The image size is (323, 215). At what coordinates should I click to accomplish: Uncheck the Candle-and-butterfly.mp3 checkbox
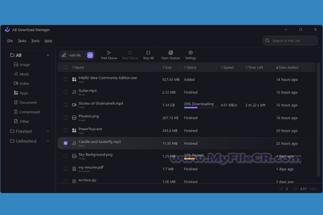pyautogui.click(x=65, y=143)
